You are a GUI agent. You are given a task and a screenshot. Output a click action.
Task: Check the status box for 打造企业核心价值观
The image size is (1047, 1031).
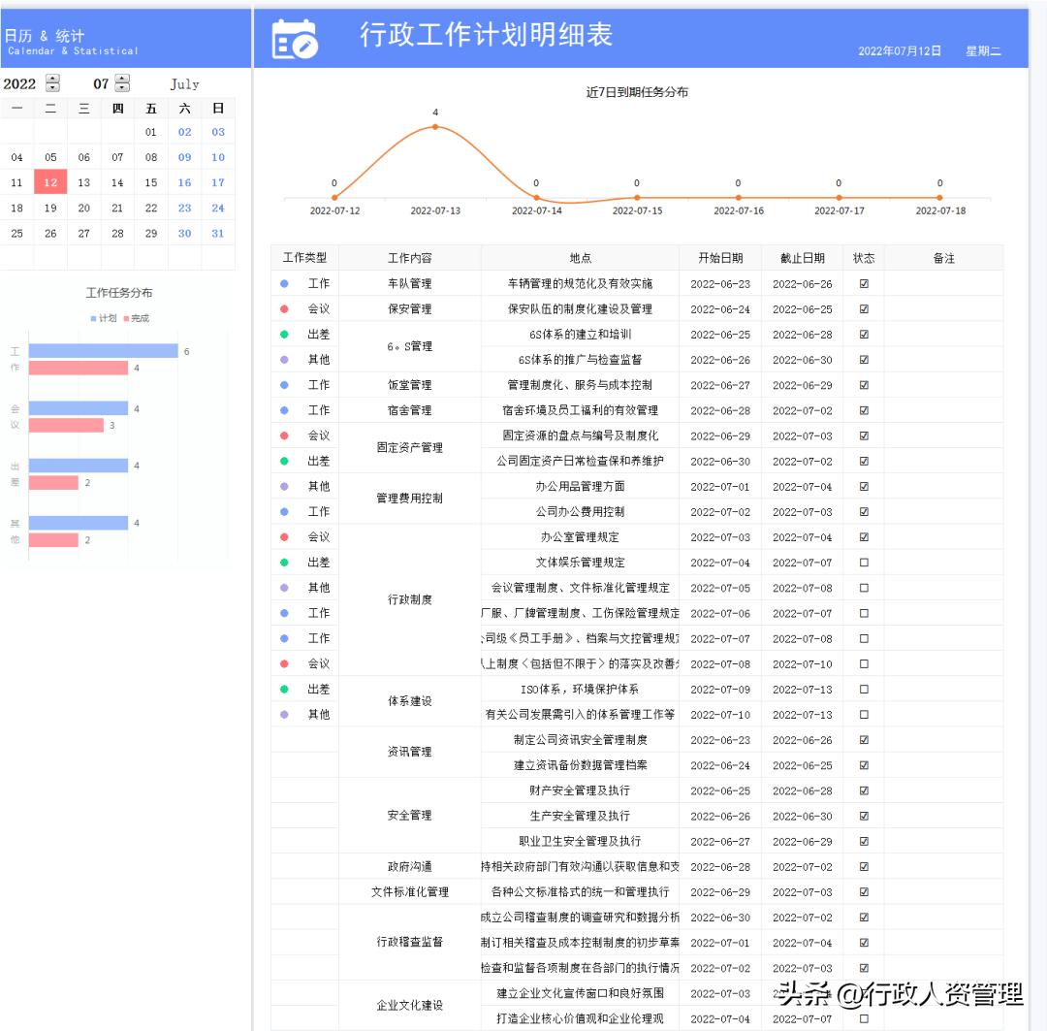point(863,1018)
